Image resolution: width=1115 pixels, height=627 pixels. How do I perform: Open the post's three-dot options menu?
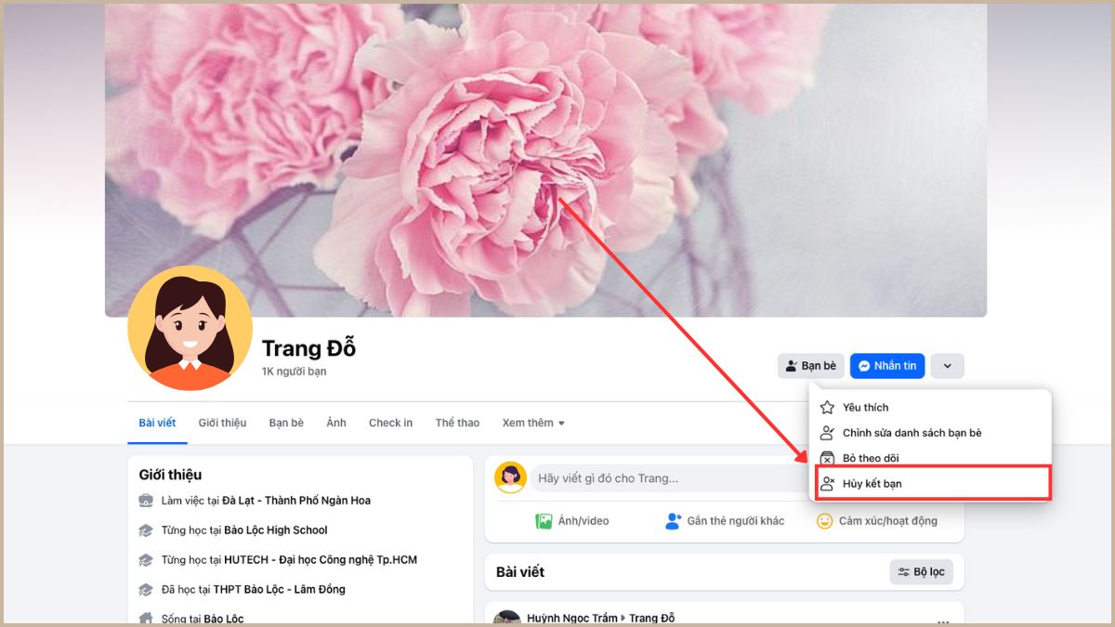[x=943, y=622]
